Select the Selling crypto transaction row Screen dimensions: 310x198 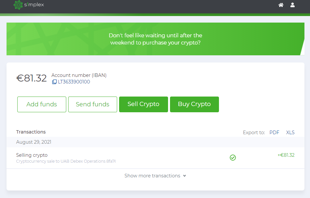click(x=32, y=155)
